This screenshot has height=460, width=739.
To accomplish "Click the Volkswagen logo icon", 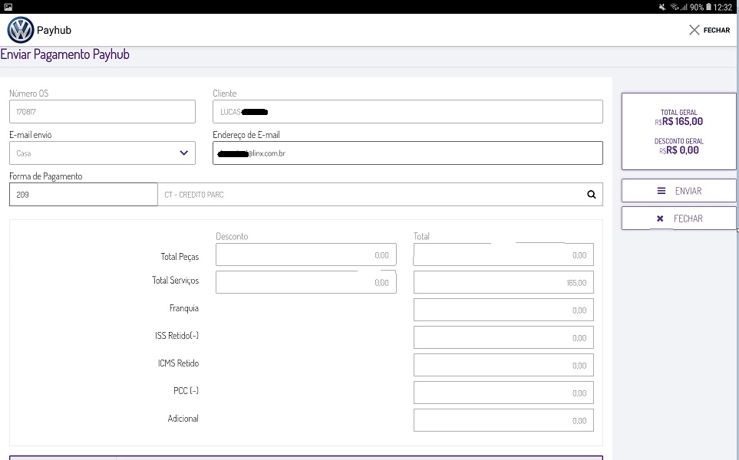I will [x=21, y=30].
